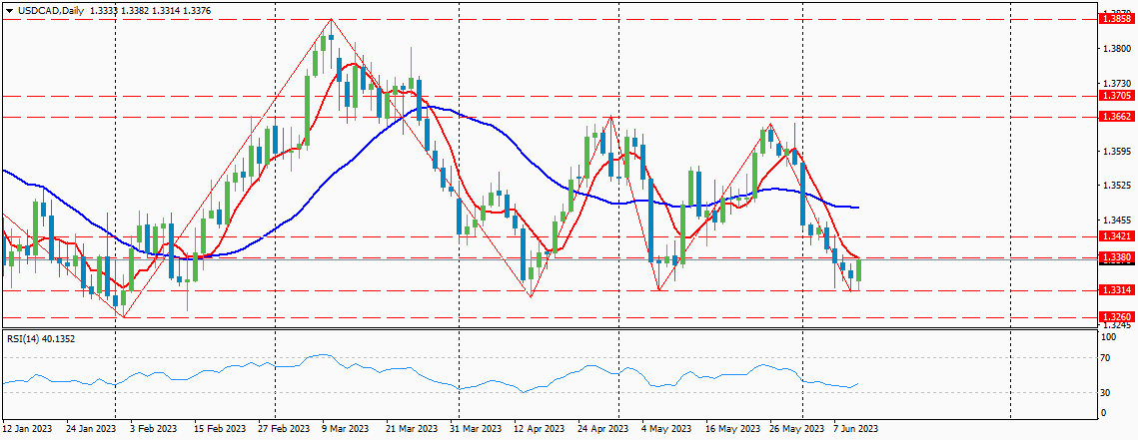Click the 21 Mar 2023 date label
1138x440 pixels.
click(x=413, y=428)
